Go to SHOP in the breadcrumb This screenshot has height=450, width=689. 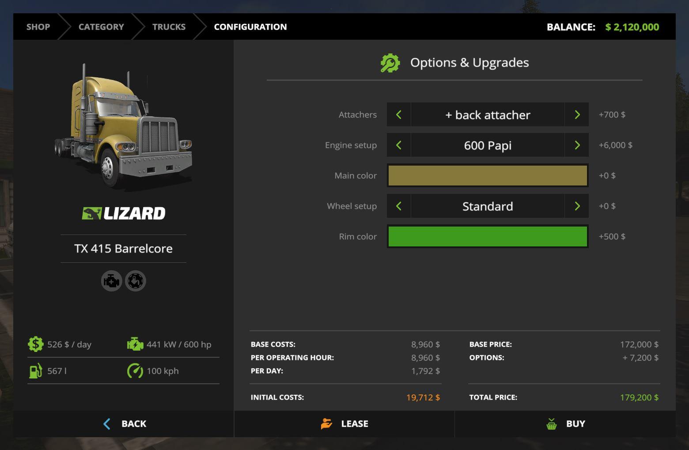[38, 27]
